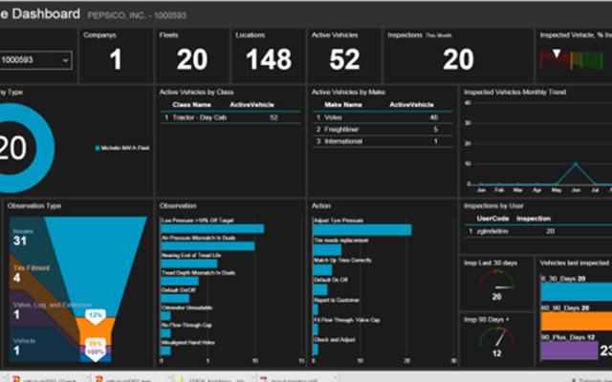Expand the options arrow beside the zip download
This screenshot has height=382, width=612.
(x=252, y=379)
